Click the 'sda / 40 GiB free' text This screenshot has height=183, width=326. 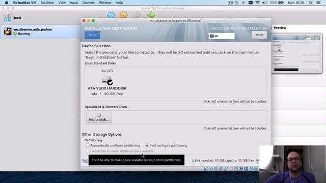[107, 94]
